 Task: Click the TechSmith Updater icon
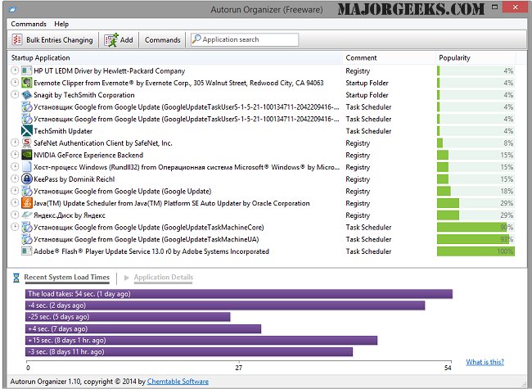pos(26,131)
